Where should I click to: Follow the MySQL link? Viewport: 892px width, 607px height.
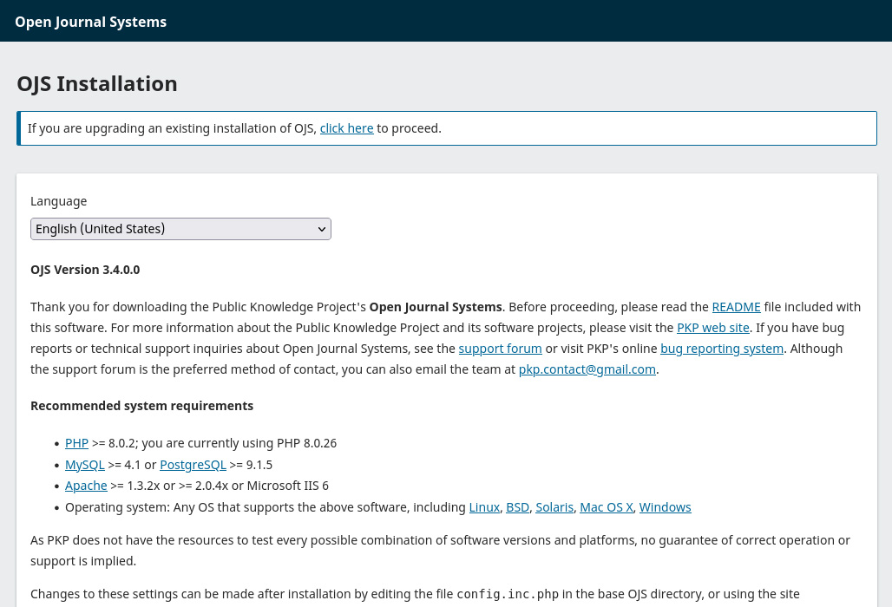pos(84,465)
